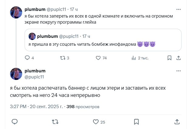
Task: Like the main tweet with 25 likes
Action: (96, 122)
